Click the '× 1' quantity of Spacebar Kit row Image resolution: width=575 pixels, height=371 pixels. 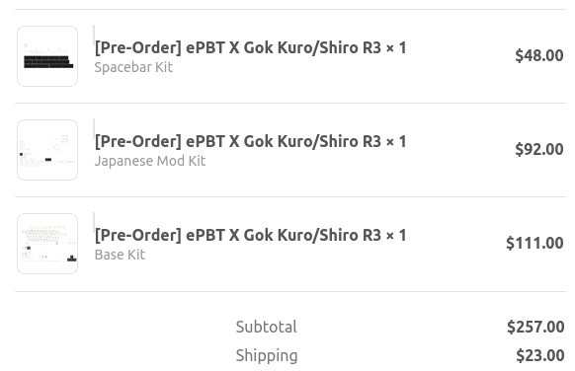pos(396,47)
